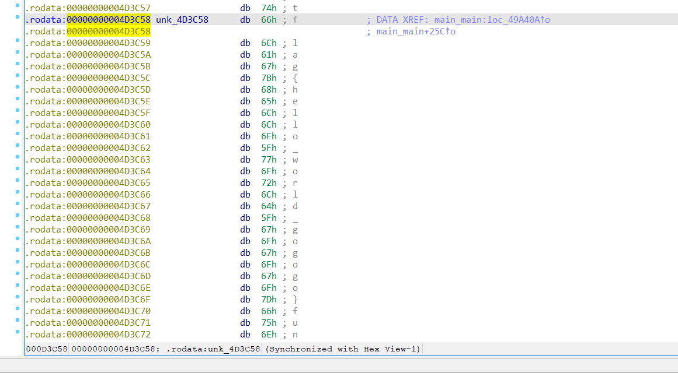
Task: Click the 77h value at address 4D3C63
Action: click(269, 160)
